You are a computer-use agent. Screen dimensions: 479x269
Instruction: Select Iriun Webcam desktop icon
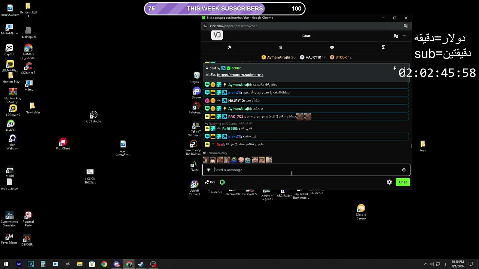tap(12, 142)
